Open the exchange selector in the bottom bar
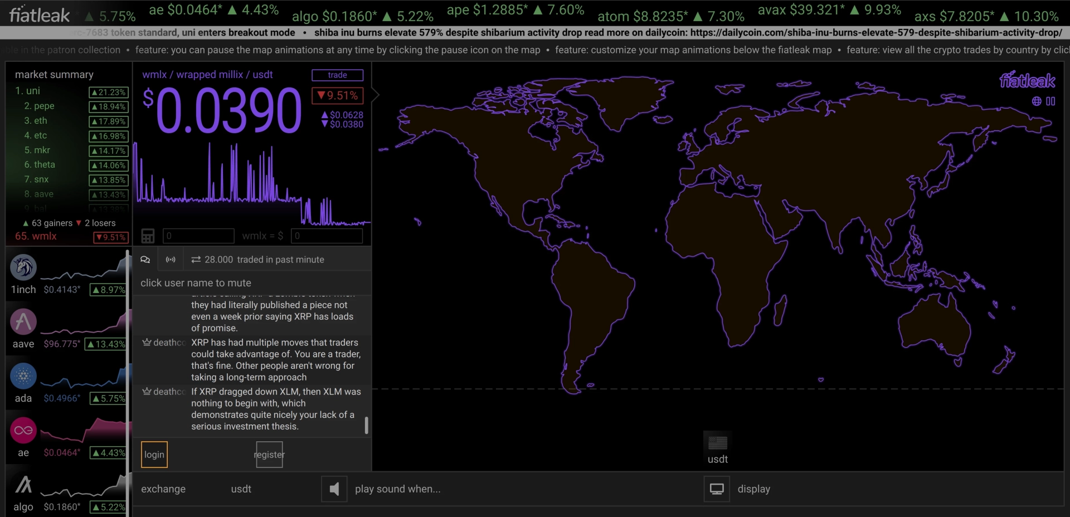Viewport: 1070px width, 517px height. click(x=163, y=489)
